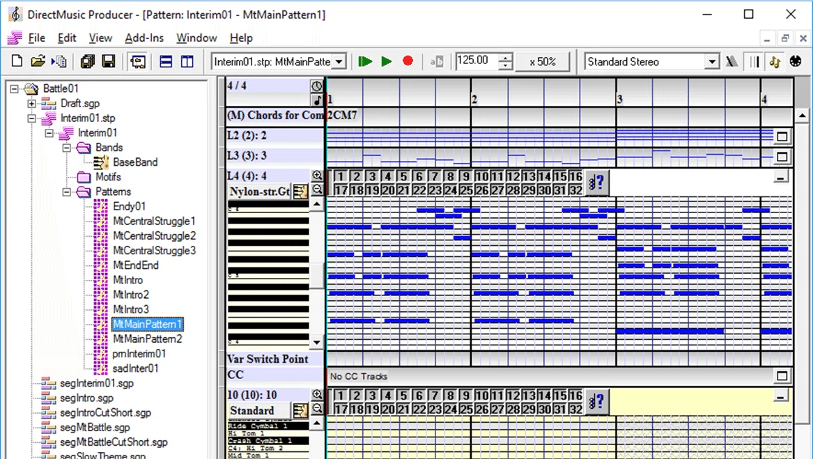Minimize the track 10 strip
This screenshot has width=813, height=459.
780,397
